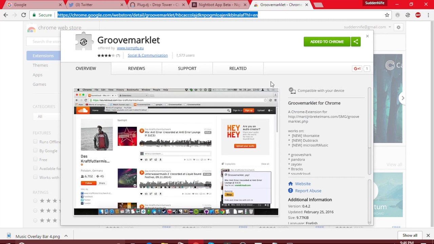Close the Groovemarklet tab
The height and width of the screenshot is (244, 434).
click(x=307, y=5)
